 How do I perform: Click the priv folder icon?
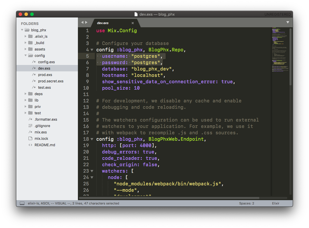pyautogui.click(x=30, y=107)
